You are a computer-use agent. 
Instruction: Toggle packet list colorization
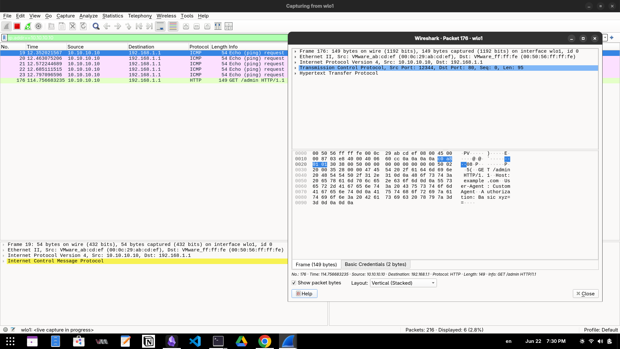tap(173, 26)
